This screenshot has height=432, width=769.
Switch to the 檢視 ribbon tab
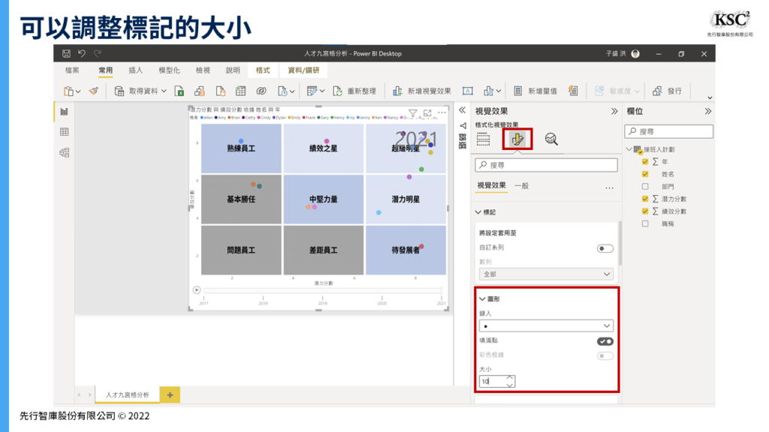point(203,70)
